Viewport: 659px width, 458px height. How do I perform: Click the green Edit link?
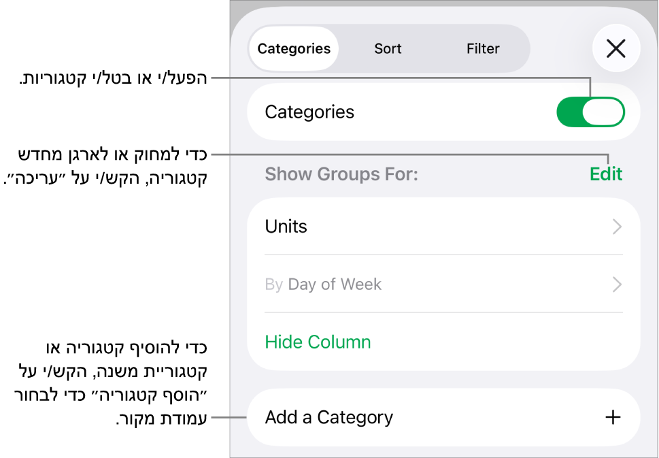[x=606, y=174]
